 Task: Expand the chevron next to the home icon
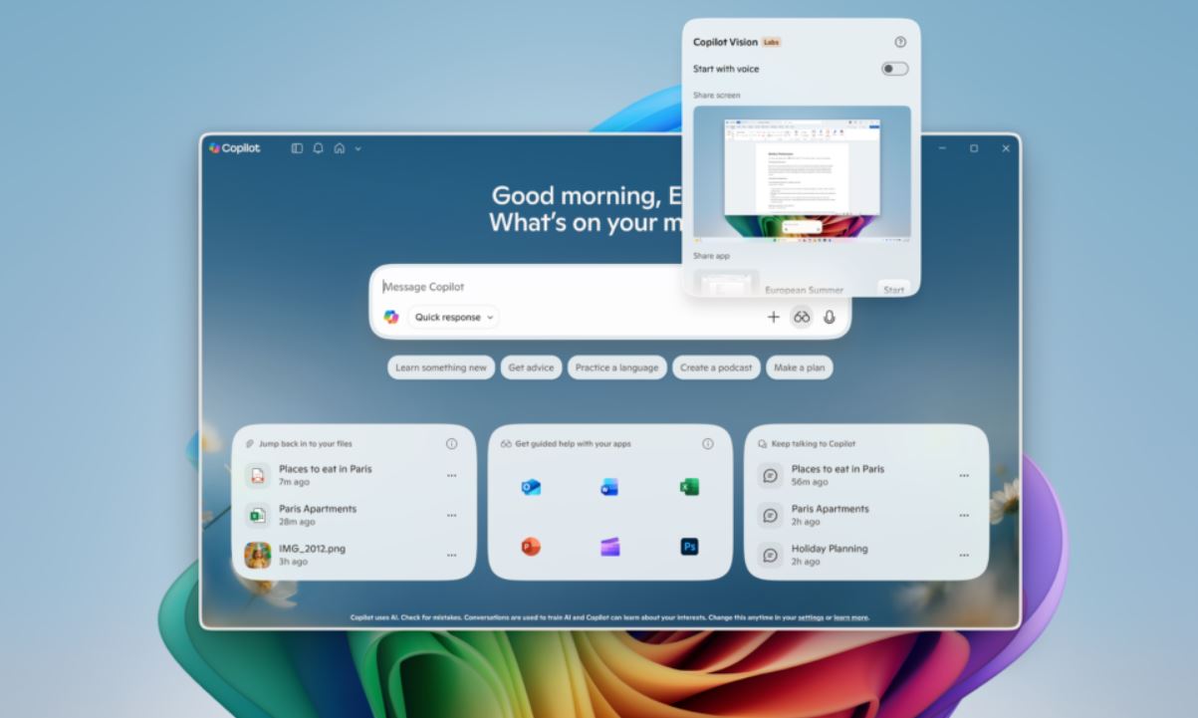358,148
